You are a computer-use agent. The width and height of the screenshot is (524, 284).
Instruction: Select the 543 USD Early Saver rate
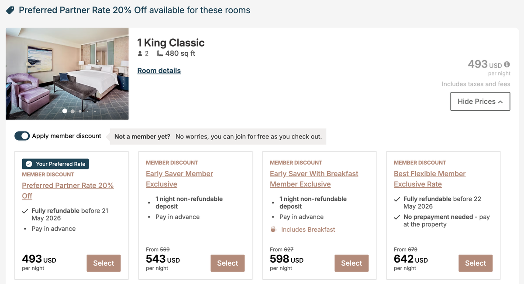tap(228, 263)
